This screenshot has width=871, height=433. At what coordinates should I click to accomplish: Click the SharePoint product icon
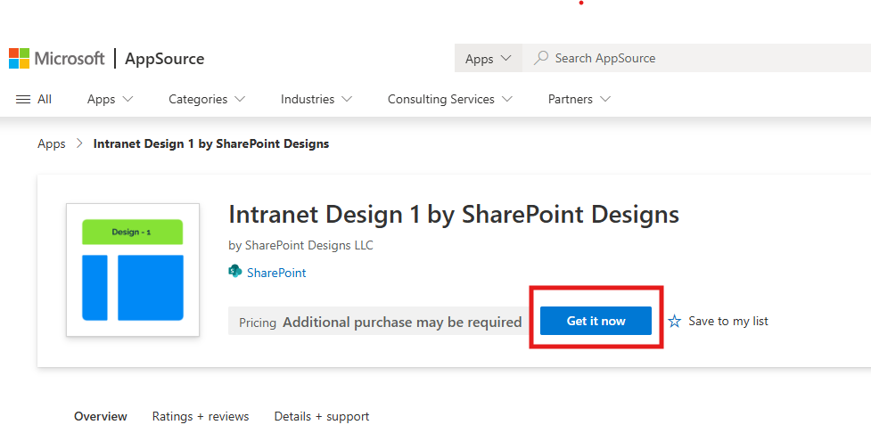click(235, 272)
